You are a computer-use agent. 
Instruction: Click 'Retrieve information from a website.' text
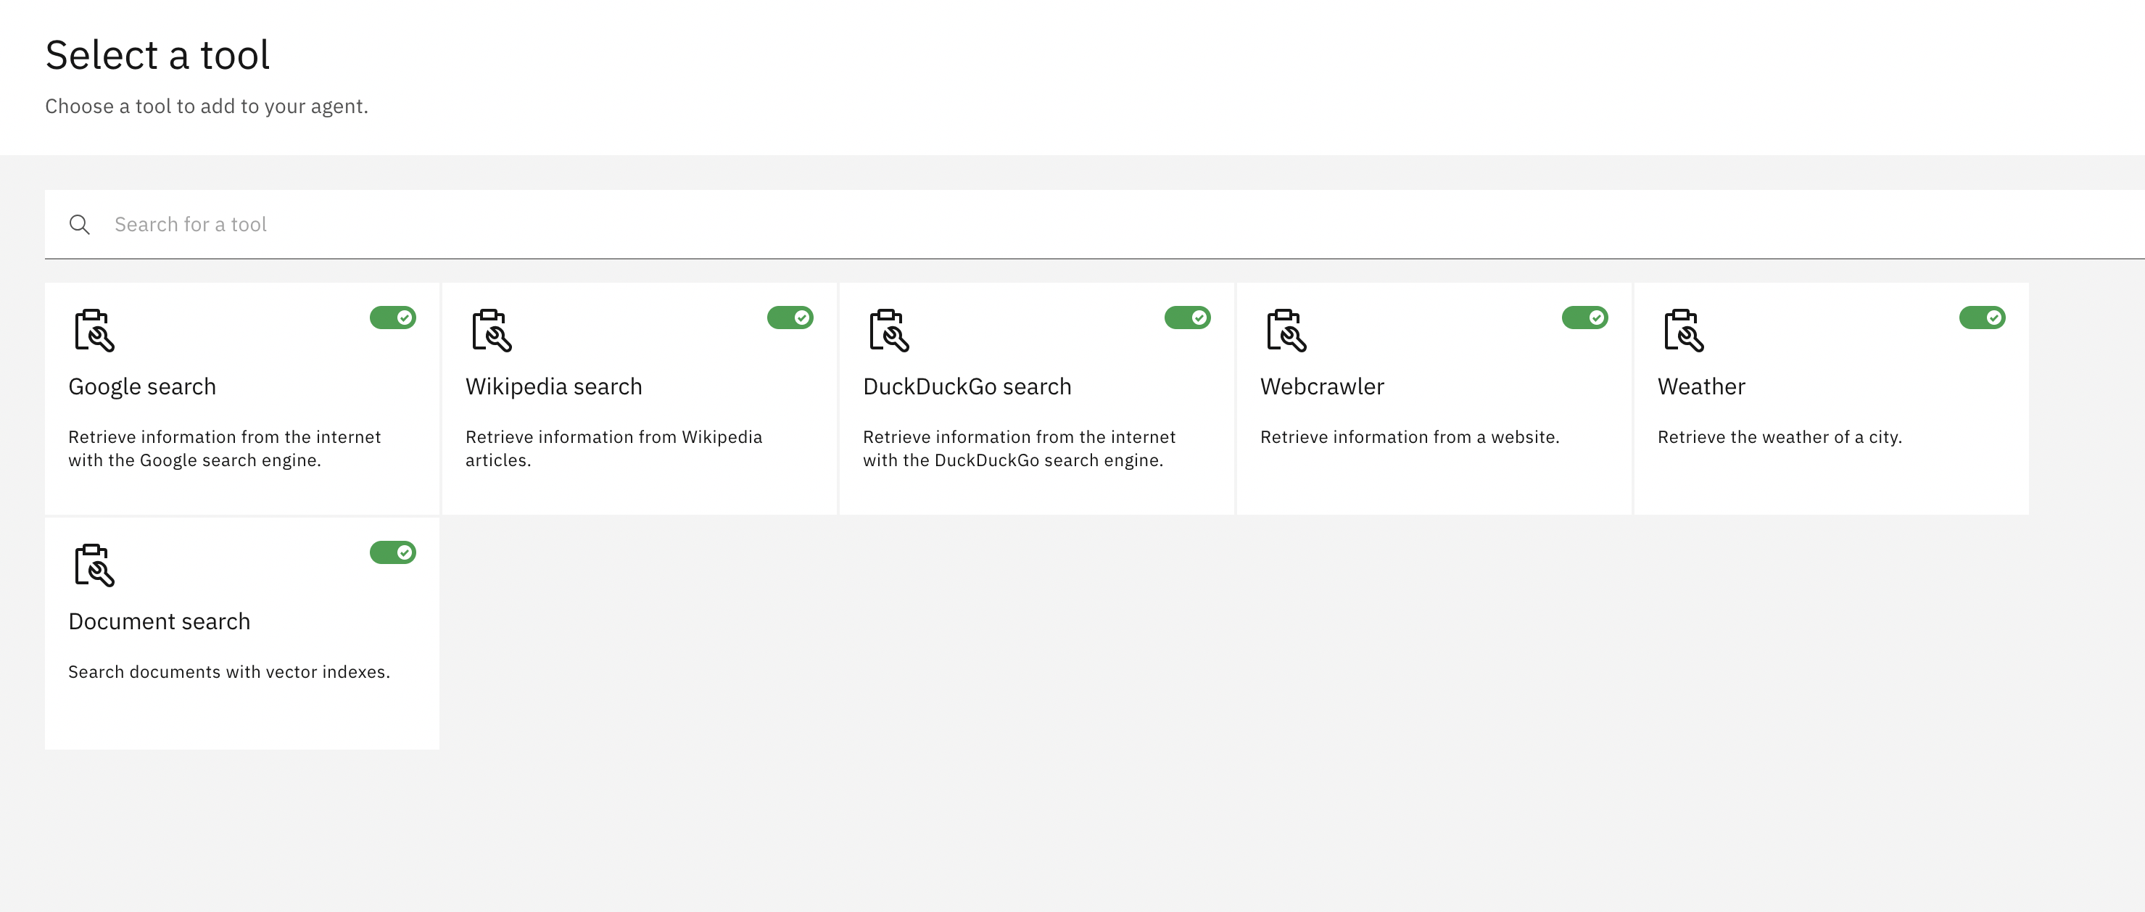tap(1410, 437)
